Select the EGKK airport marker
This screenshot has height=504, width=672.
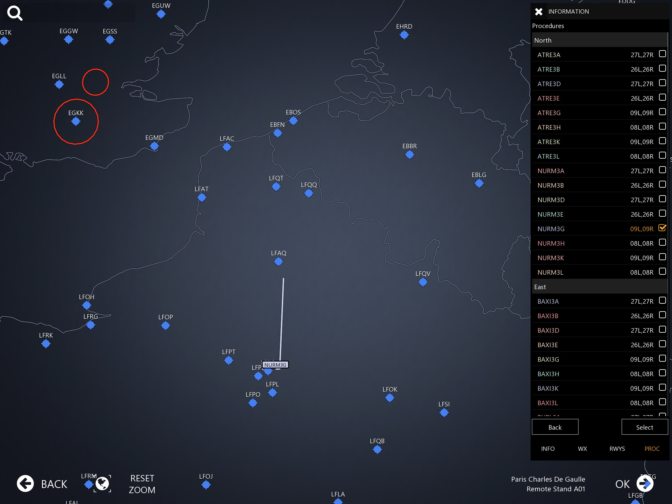coord(76,121)
